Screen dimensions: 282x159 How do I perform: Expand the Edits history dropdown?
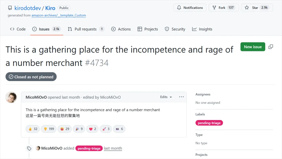coord(166,97)
